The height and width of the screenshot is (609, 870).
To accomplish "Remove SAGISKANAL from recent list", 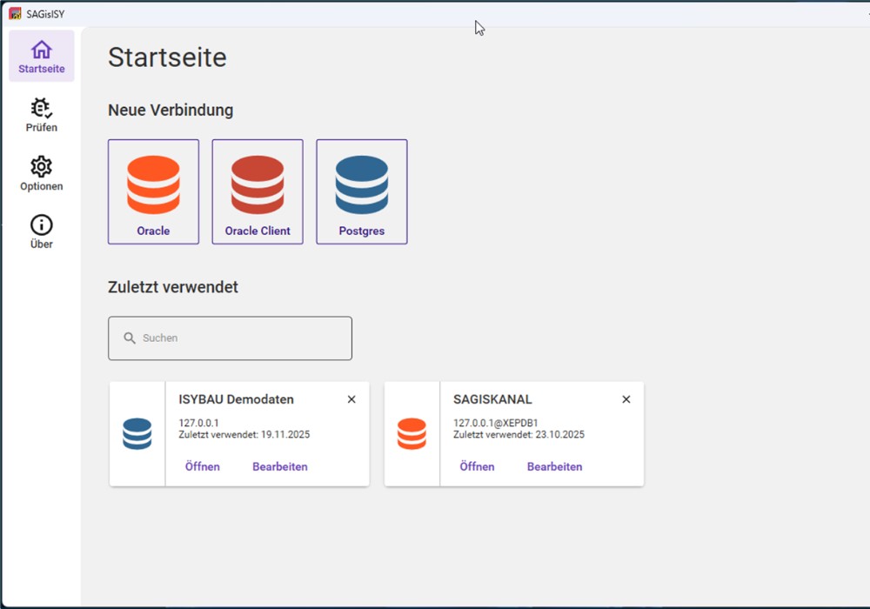I will pyautogui.click(x=626, y=399).
